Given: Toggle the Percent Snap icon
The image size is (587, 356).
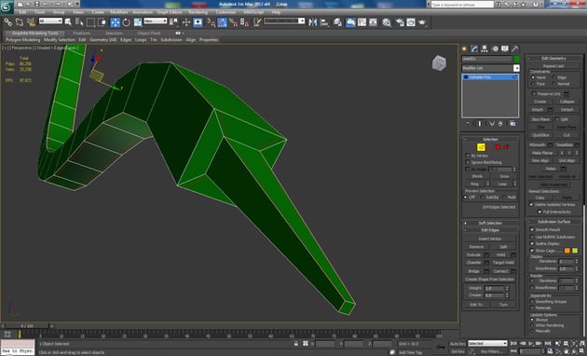Looking at the screenshot, I should 233,22.
